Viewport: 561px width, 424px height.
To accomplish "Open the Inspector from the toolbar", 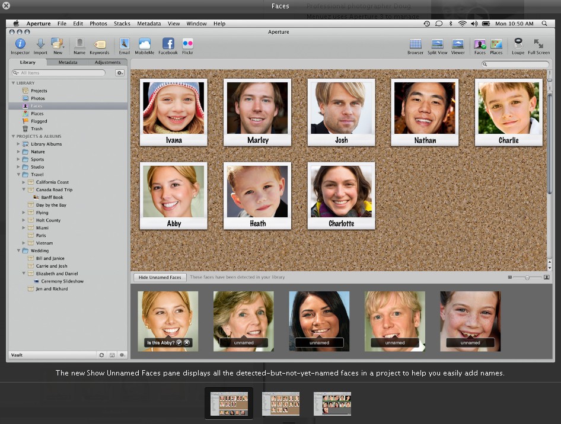I will [20, 44].
